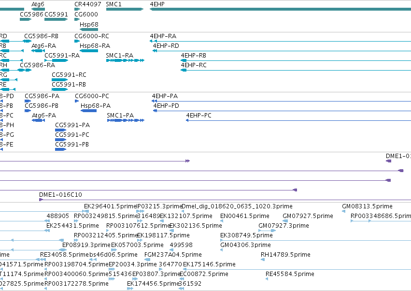Click protein 4EHP-PD
Screen dimensions: 411x291
[x=166, y=106]
